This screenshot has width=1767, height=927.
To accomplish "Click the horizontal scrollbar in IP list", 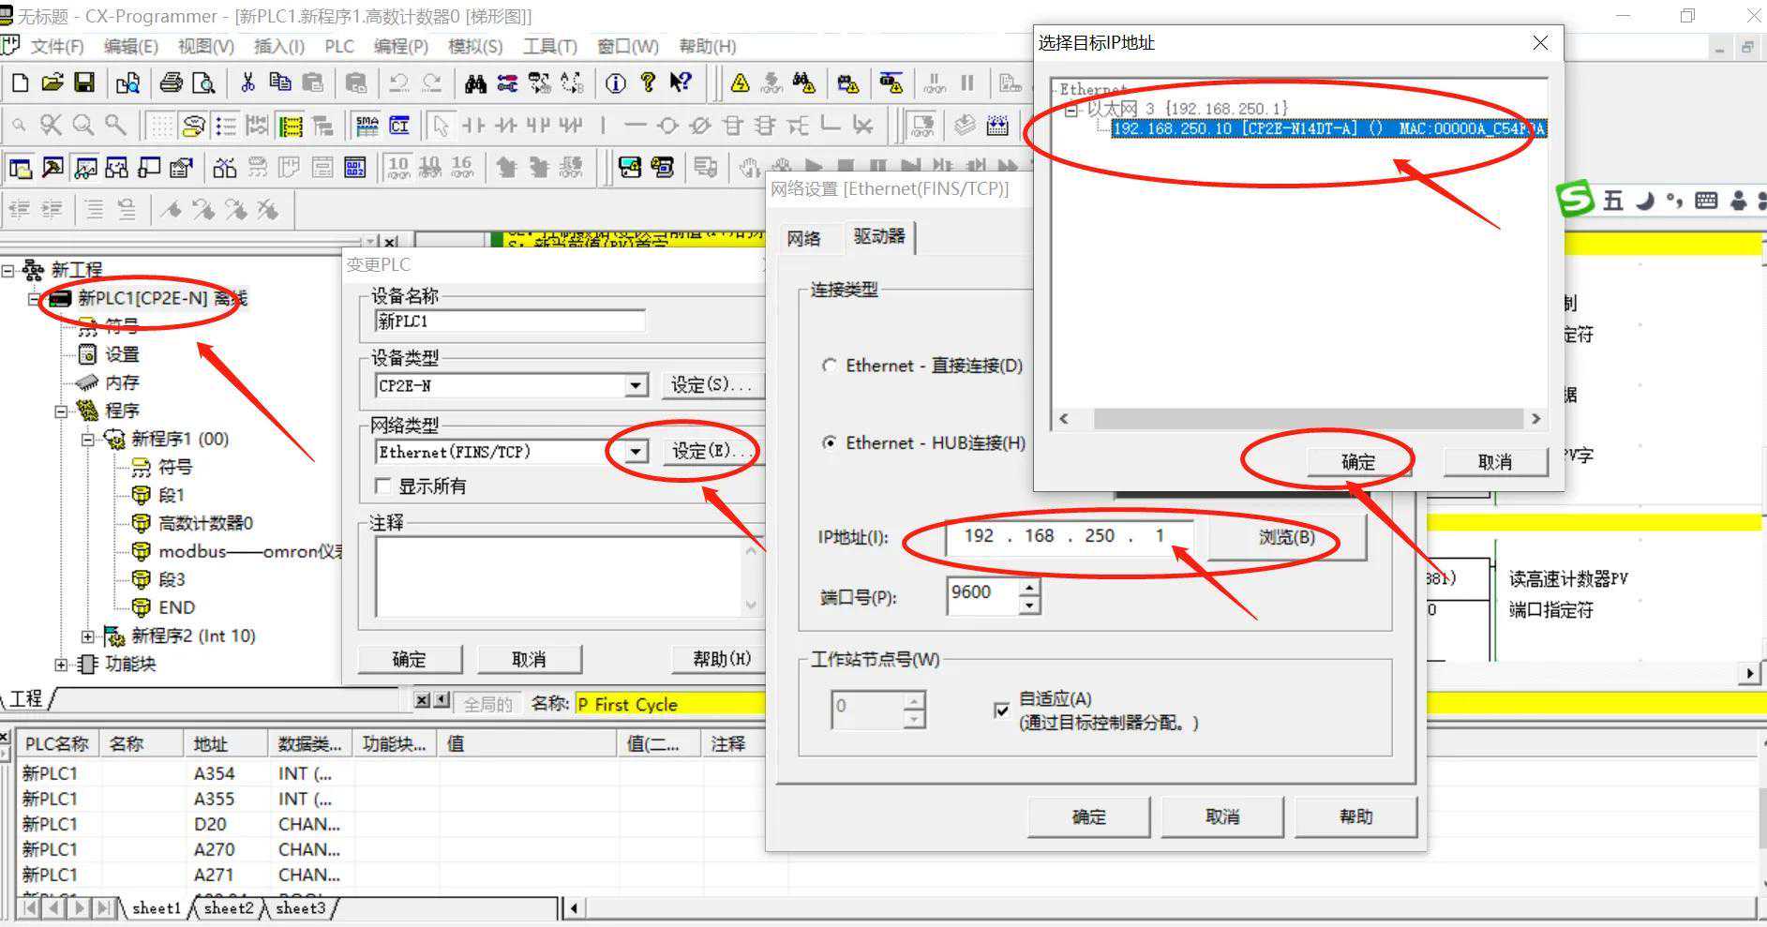I will 1308,419.
